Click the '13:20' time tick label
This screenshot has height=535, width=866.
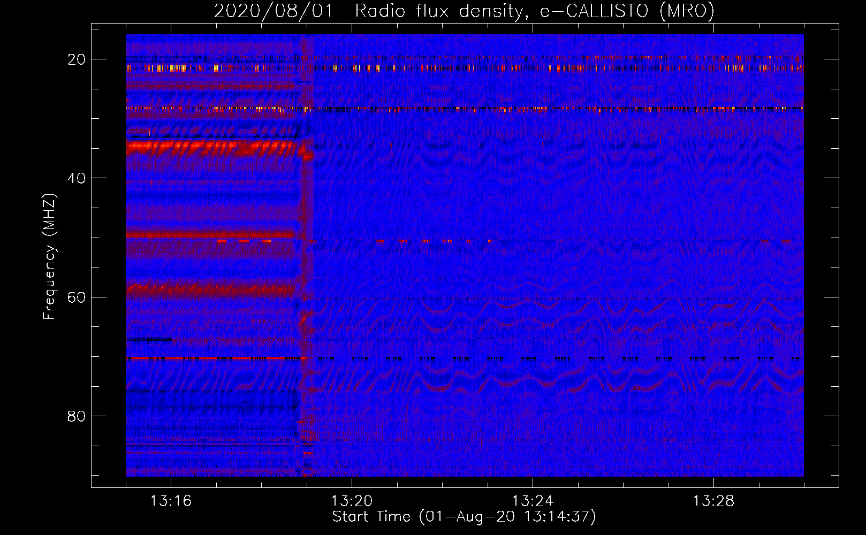352,501
